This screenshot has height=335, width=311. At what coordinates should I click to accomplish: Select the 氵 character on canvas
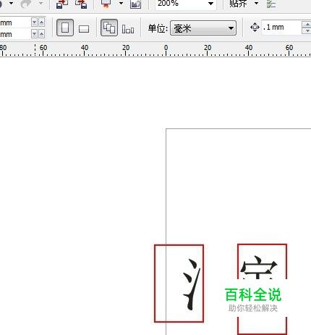click(x=192, y=285)
